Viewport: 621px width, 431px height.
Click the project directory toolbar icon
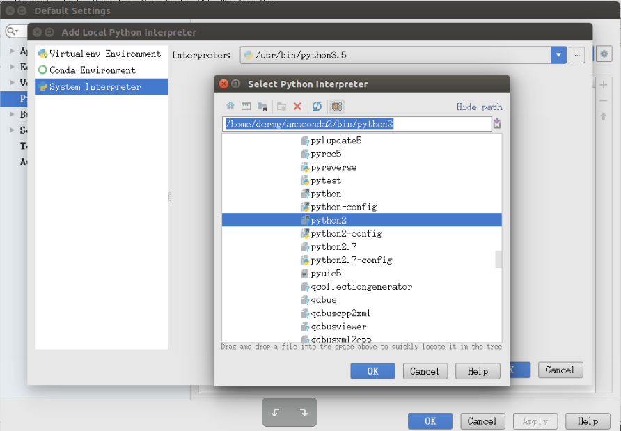pyautogui.click(x=262, y=106)
